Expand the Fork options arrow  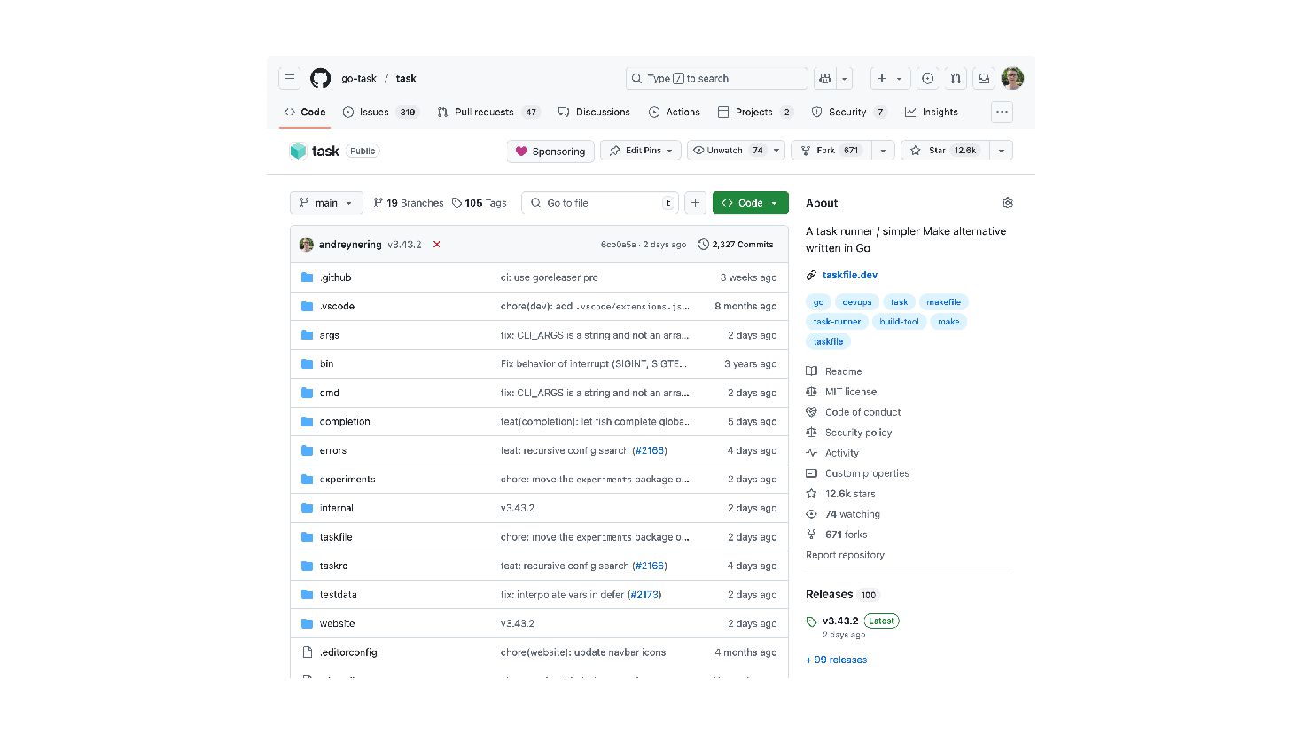(883, 151)
